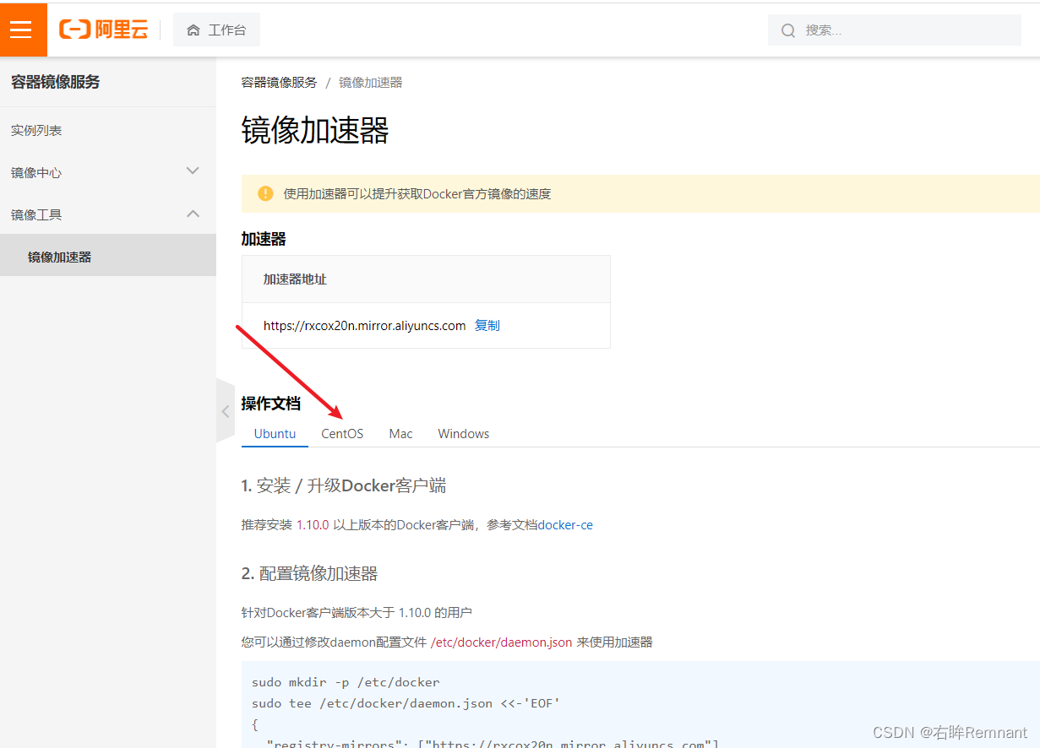
Task: Click the 操作文档 section heading
Action: [x=270, y=404]
